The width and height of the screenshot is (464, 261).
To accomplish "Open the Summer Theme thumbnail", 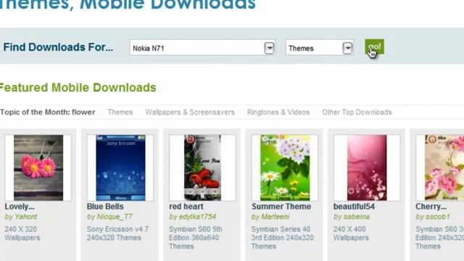I will [285, 167].
